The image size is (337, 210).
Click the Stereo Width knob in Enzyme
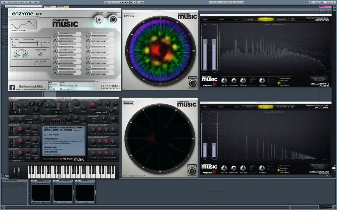pos(113,20)
